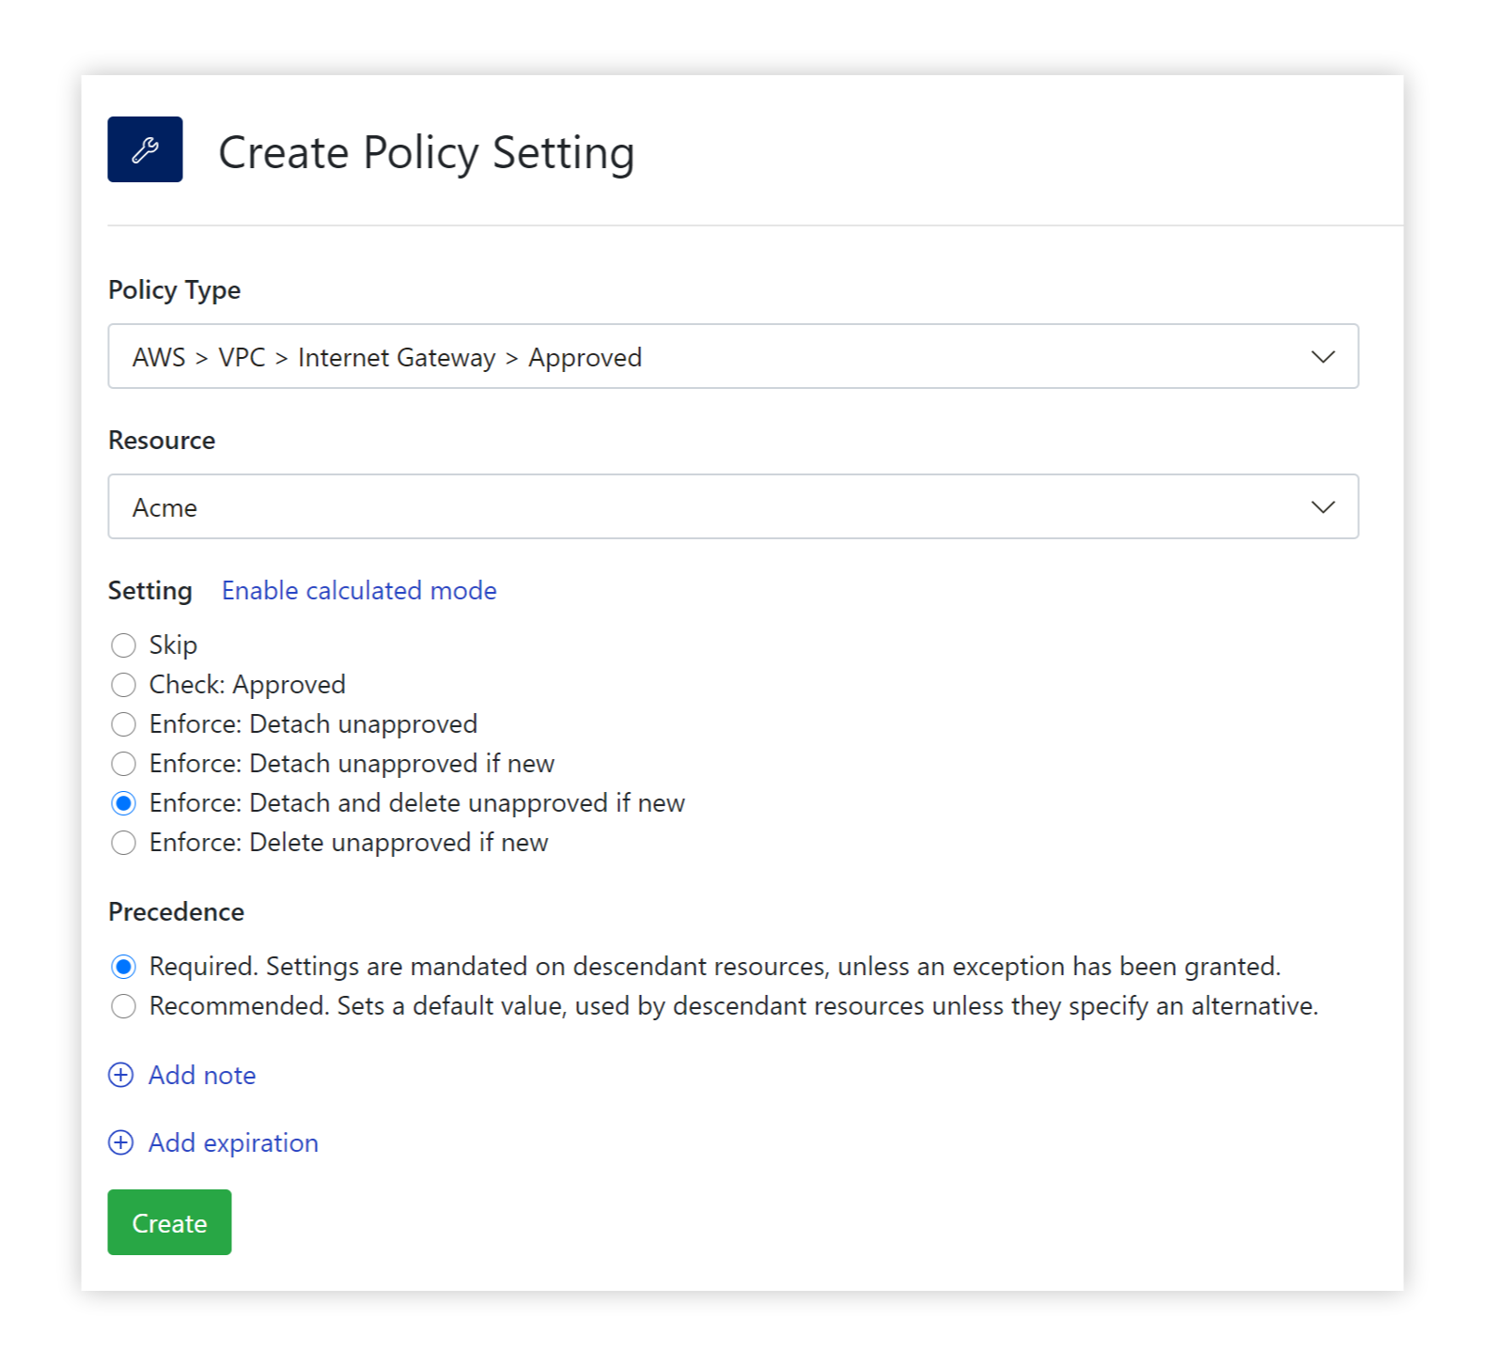Screen dimensions: 1485x1366
Task: Set precedence to Recommended
Action: (x=123, y=1006)
